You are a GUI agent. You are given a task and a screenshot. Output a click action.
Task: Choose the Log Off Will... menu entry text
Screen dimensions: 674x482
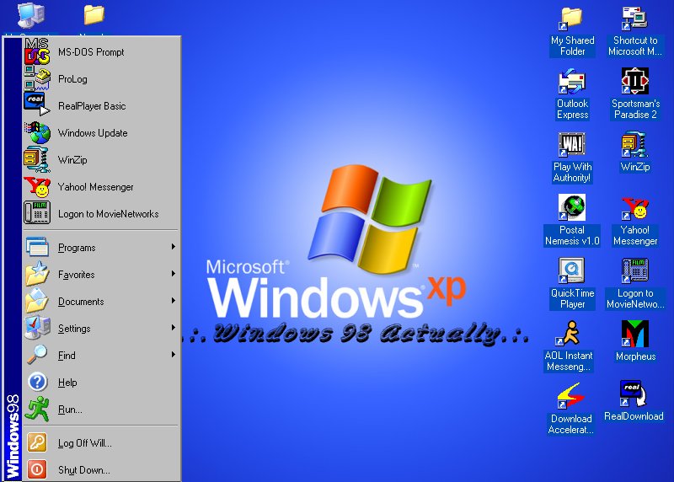click(85, 444)
